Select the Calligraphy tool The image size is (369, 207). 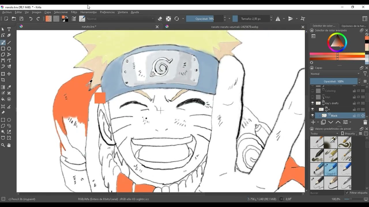9,35
